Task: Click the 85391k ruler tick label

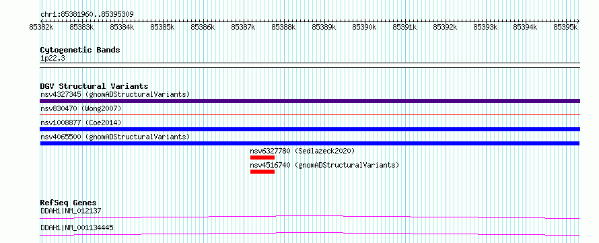Action: coord(405,27)
